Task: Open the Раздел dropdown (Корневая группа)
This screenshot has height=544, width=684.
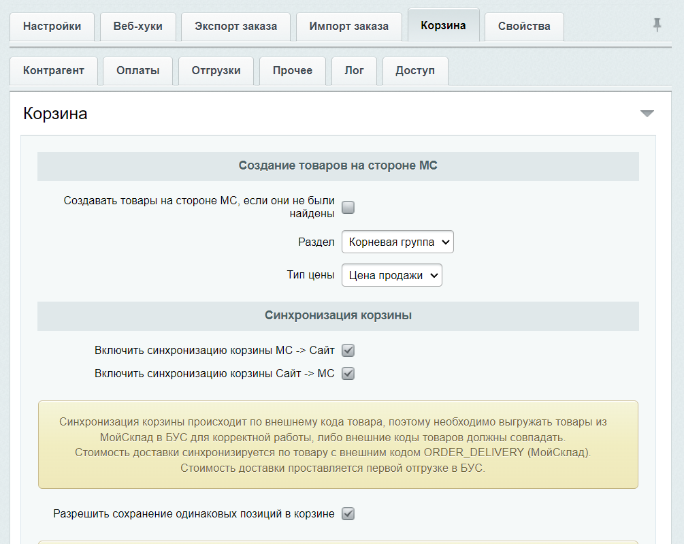Action: [397, 242]
